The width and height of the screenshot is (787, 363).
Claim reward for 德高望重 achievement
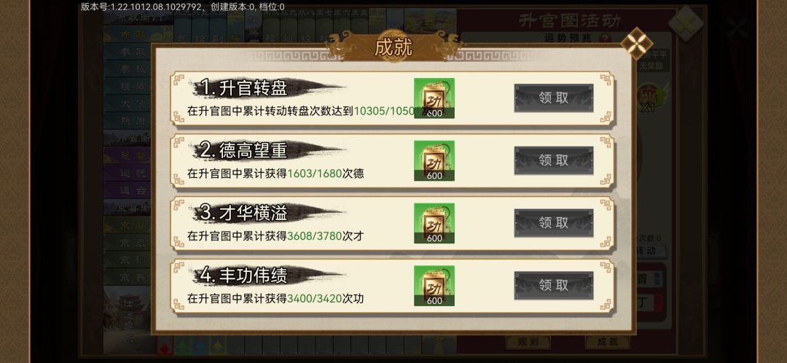click(554, 160)
